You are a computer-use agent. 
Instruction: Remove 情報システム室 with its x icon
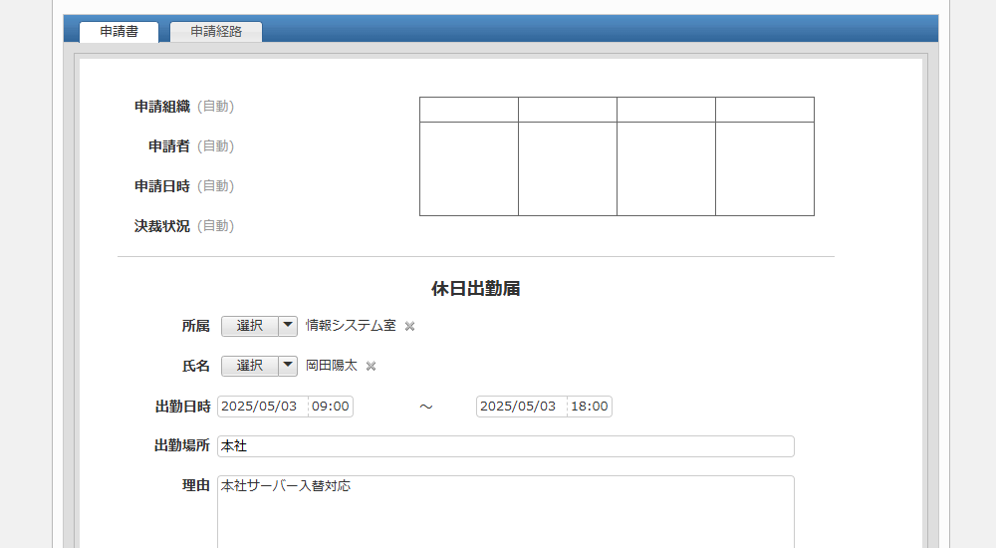[409, 326]
